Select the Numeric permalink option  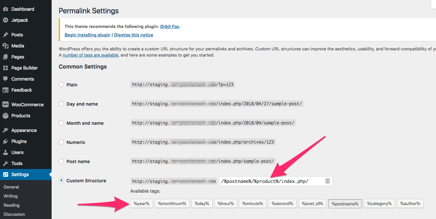(61, 142)
